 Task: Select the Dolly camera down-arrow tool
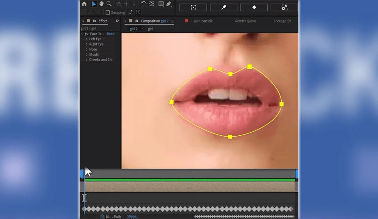[134, 4]
